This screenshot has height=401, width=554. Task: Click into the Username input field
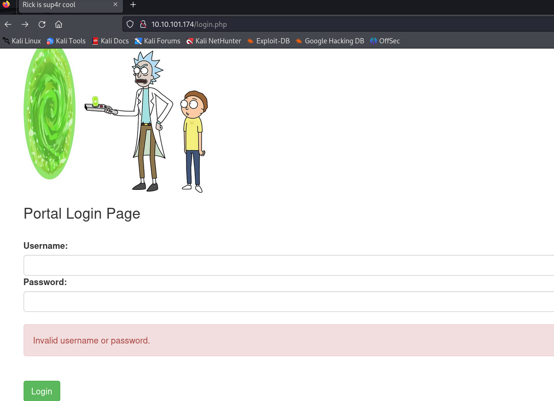[x=288, y=265]
